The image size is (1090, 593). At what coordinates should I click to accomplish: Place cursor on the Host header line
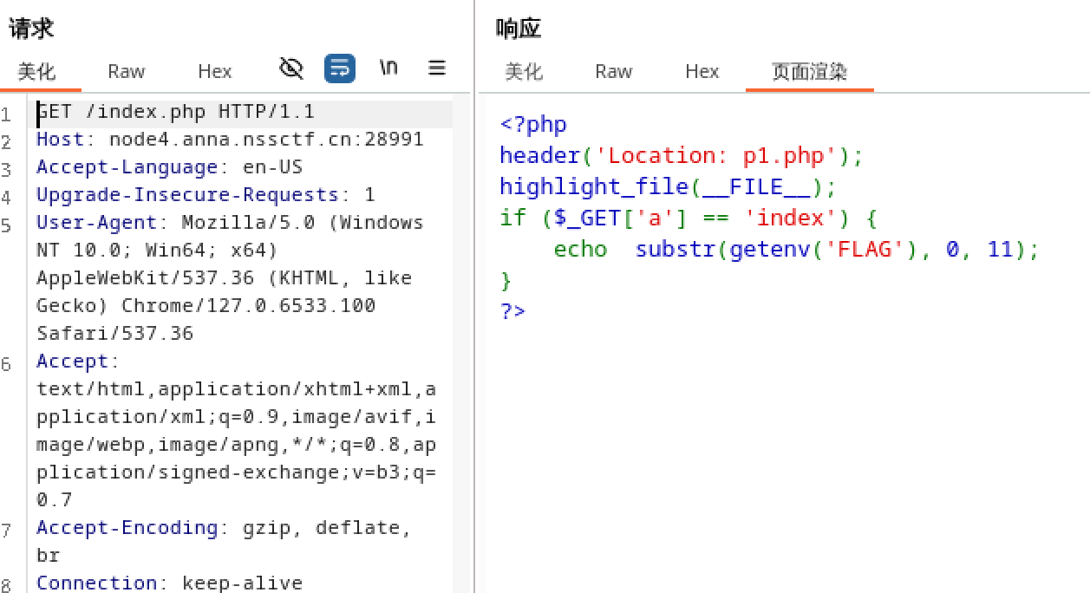[229, 140]
